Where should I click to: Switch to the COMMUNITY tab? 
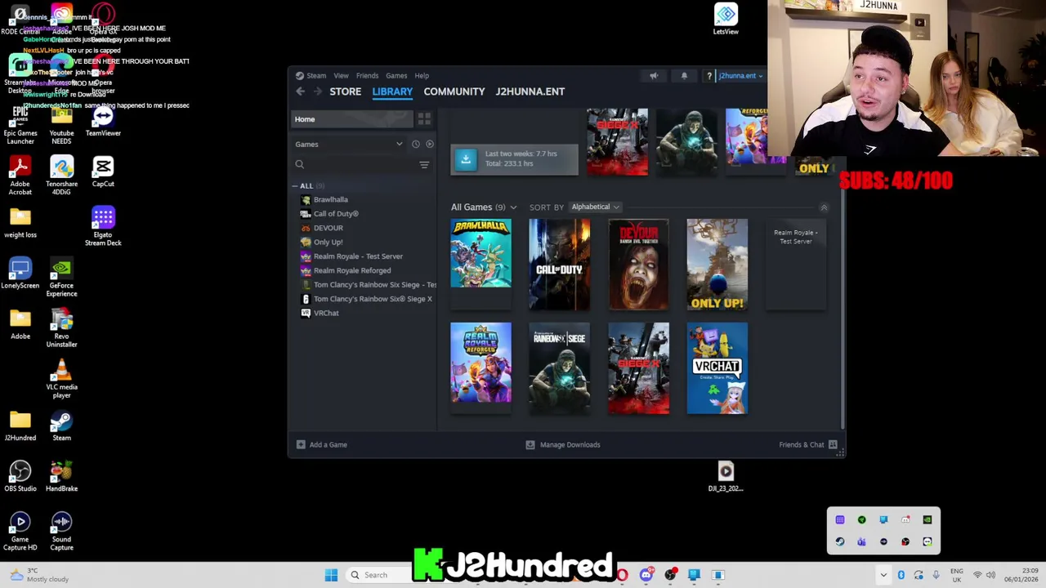click(x=454, y=91)
